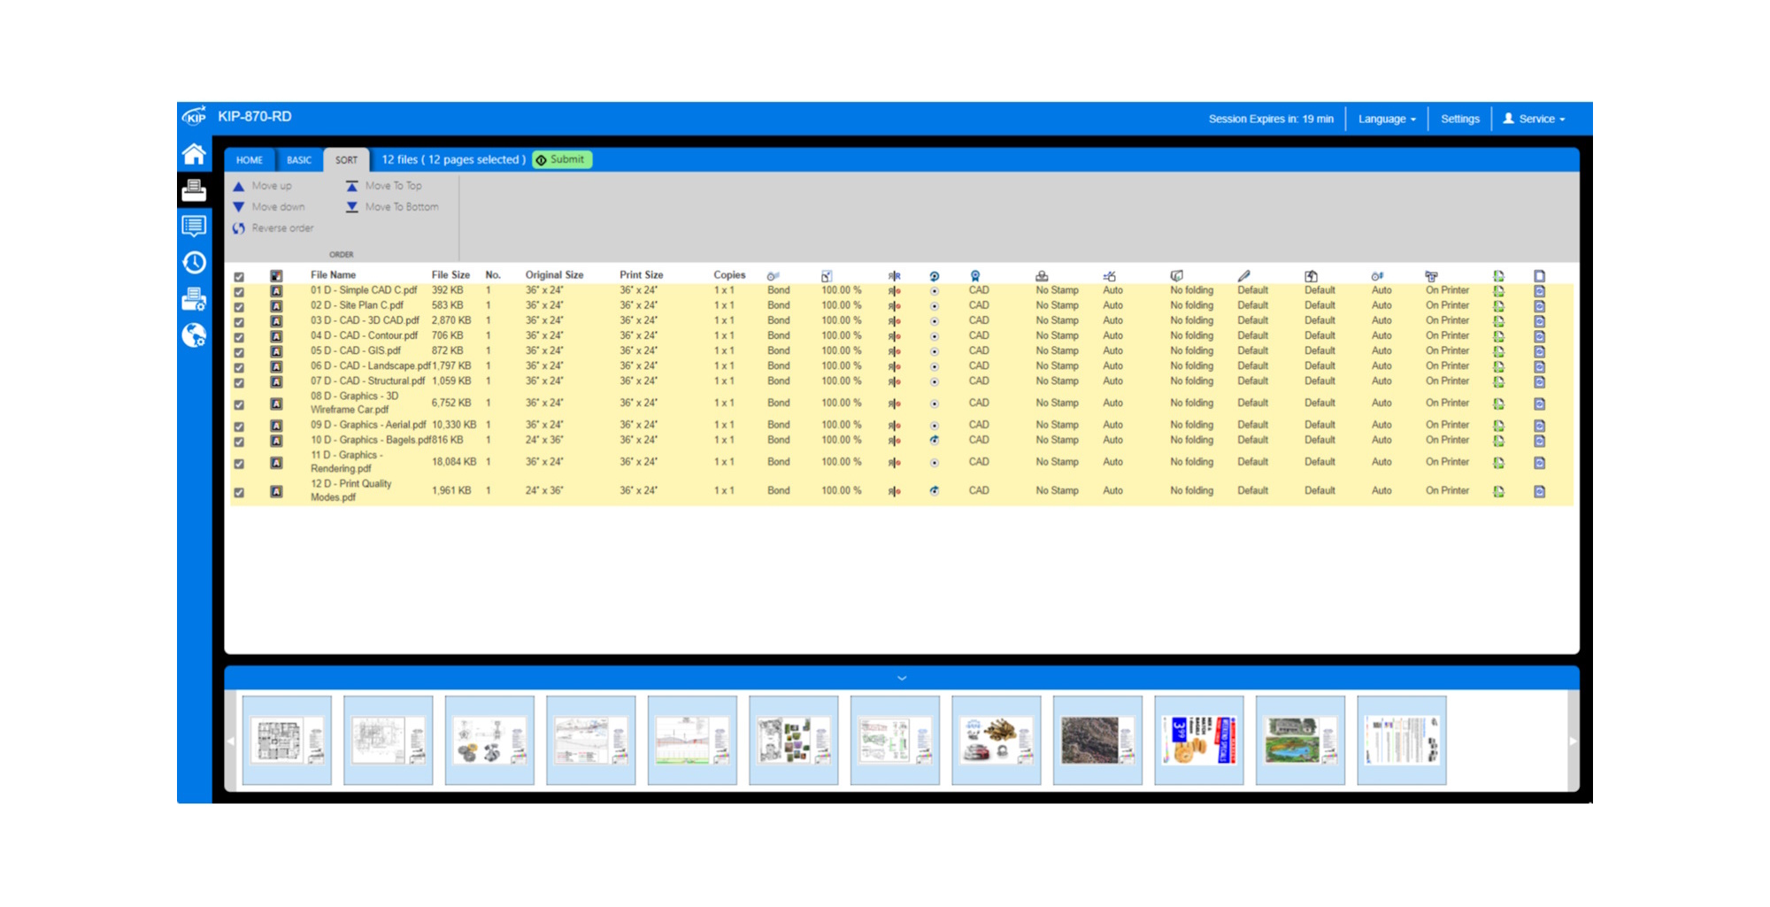The image size is (1770, 907).
Task: Click the rotation radio in 10 D - Graphics - Bagels row
Action: pos(935,440)
